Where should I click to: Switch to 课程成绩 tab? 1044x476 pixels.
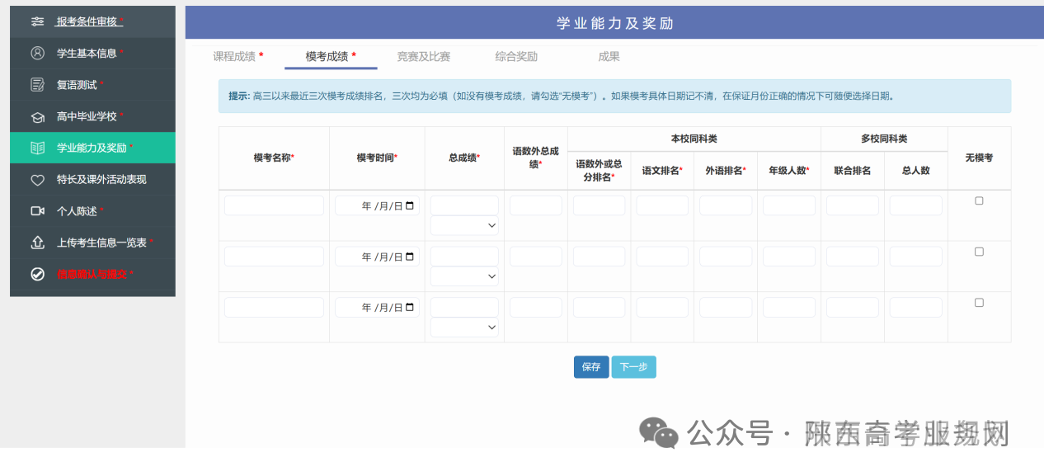[237, 57]
